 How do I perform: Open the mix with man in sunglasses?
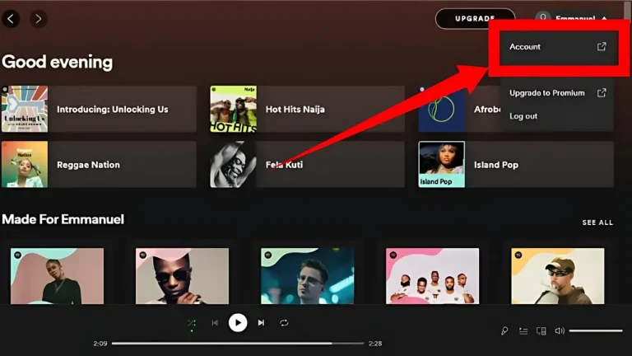pos(182,276)
